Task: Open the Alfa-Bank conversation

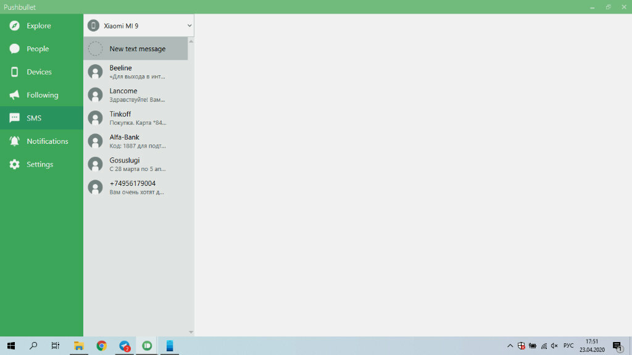Action: point(136,141)
